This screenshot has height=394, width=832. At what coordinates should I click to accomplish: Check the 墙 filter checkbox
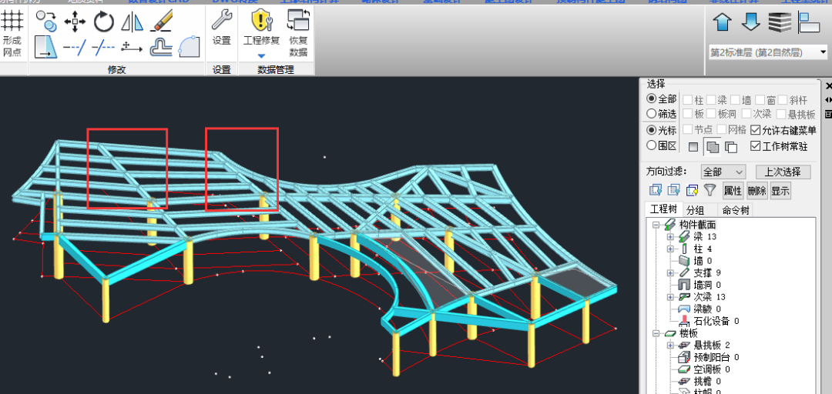pos(735,99)
